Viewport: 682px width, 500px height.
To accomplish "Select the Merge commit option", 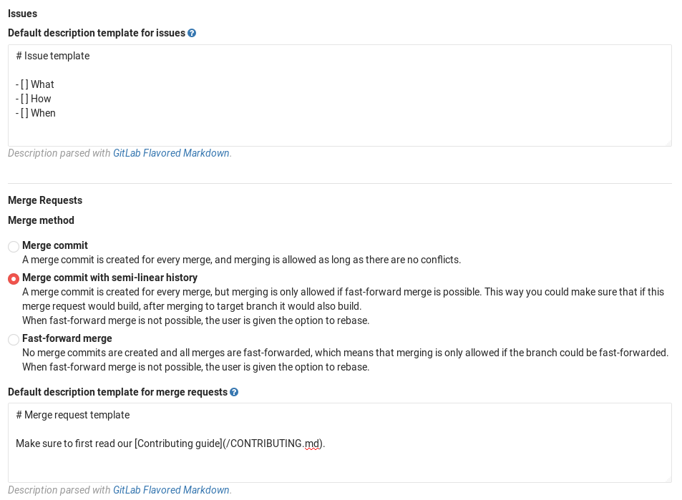I will [x=13, y=246].
